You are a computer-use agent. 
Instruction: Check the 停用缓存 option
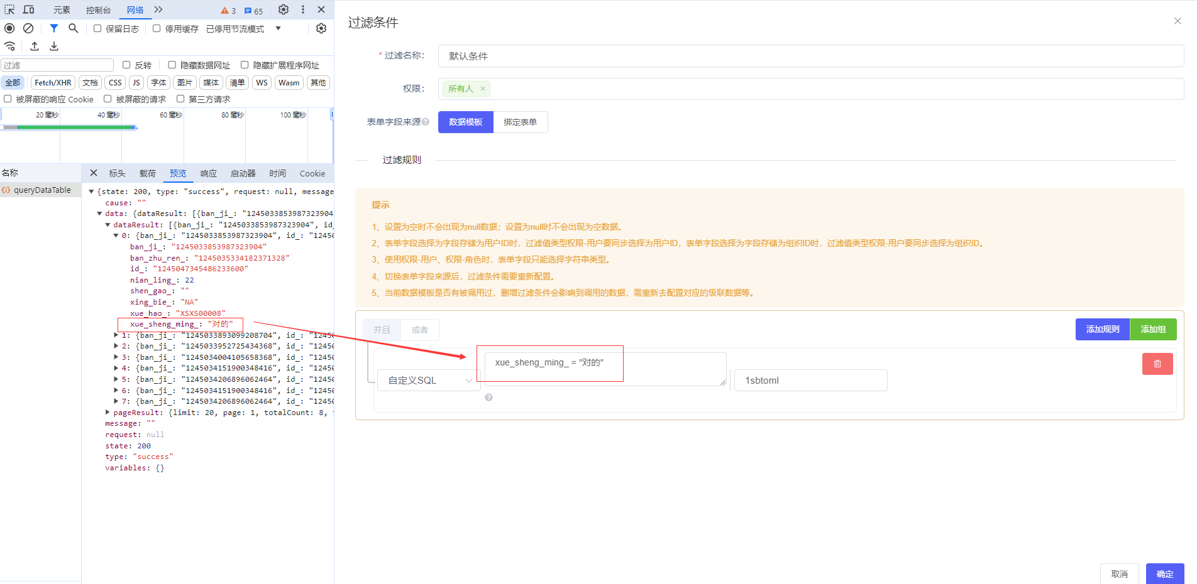157,28
